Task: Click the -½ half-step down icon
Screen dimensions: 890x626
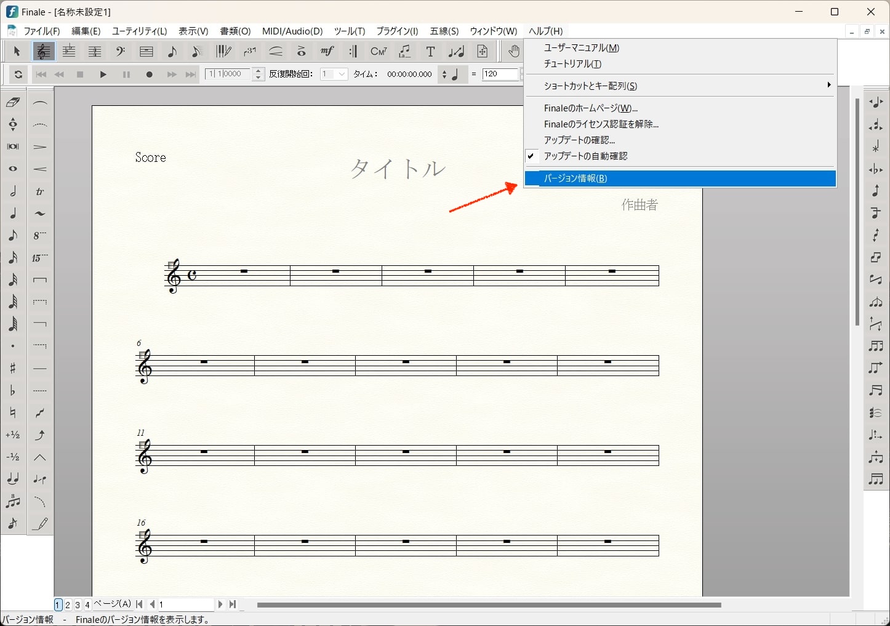Action: pyautogui.click(x=13, y=457)
